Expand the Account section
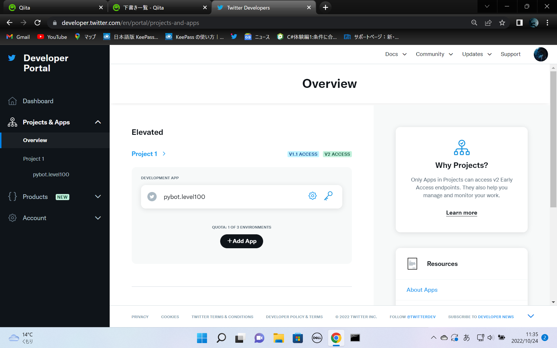The image size is (557, 348). [x=98, y=218]
